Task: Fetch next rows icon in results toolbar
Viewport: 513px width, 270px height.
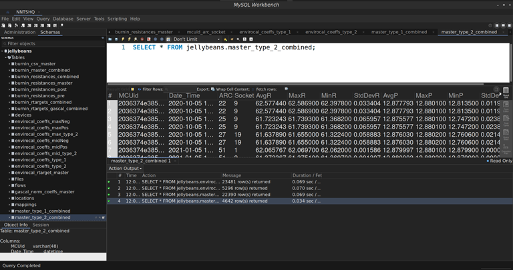Action: click(x=287, y=89)
